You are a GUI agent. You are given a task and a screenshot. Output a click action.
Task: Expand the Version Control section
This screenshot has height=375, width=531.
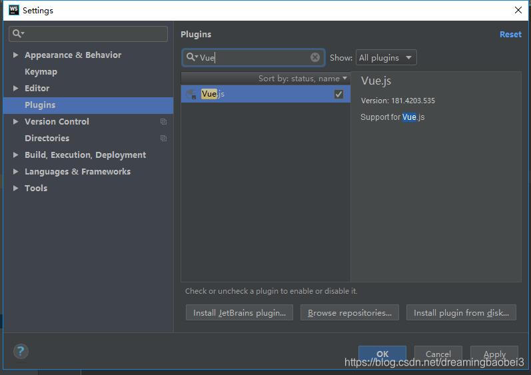(15, 121)
